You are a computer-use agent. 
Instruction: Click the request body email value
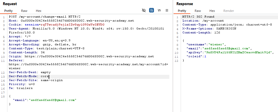tap(53, 100)
